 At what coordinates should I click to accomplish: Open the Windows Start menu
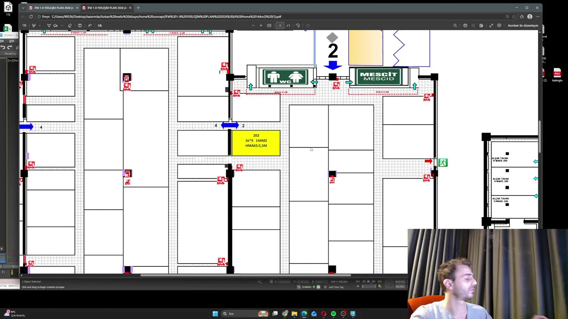pos(215,314)
